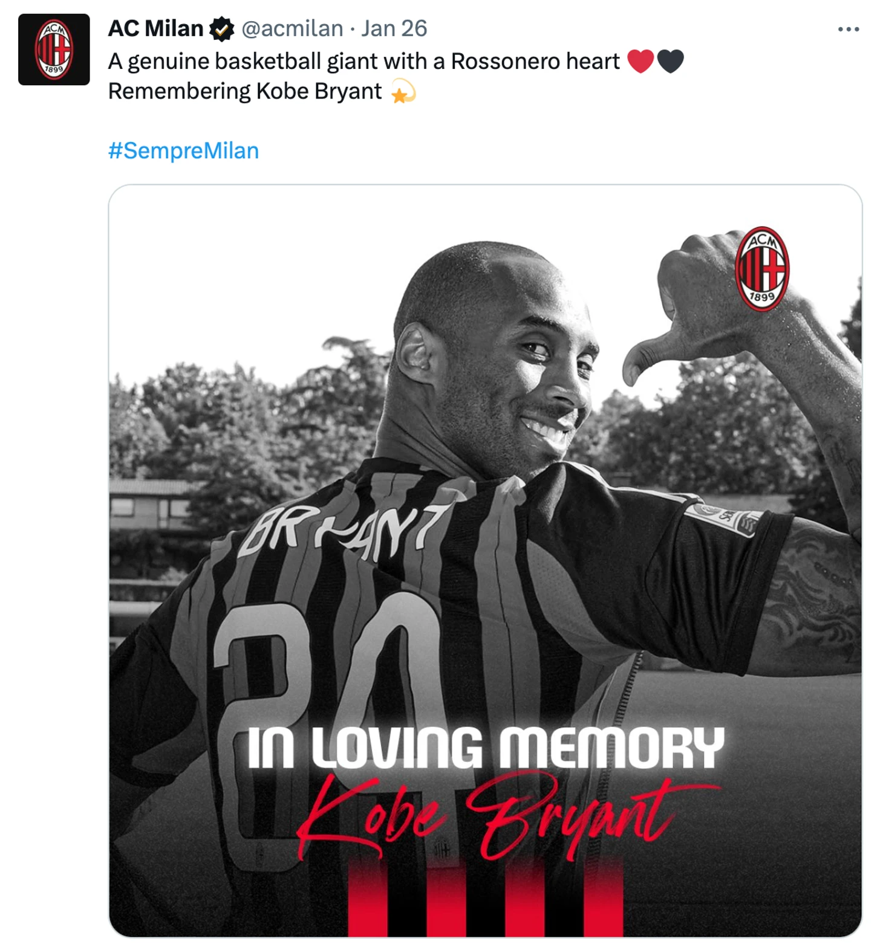The image size is (883, 947).
Task: Open the #SempreMilan hashtag
Action: [183, 150]
